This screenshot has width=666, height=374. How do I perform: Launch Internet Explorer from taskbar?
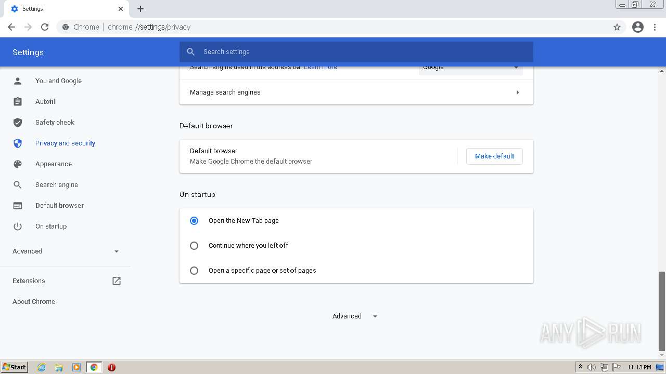(x=42, y=367)
